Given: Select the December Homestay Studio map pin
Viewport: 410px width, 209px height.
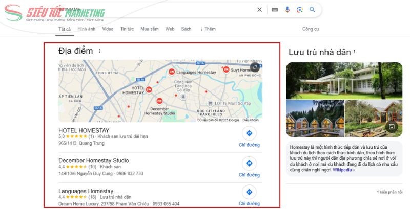Looking at the screenshot, I should [x=159, y=101].
